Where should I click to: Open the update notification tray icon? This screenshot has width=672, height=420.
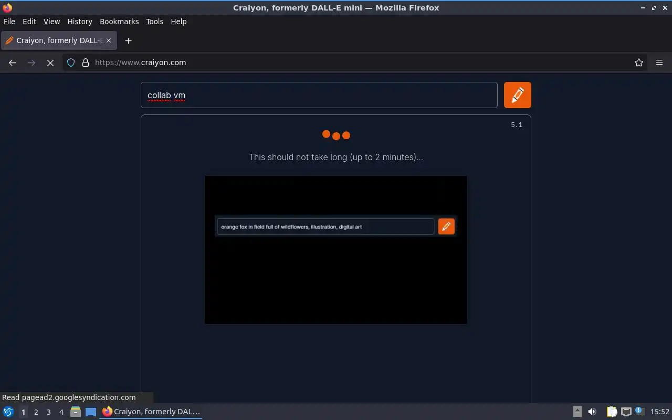(x=639, y=412)
